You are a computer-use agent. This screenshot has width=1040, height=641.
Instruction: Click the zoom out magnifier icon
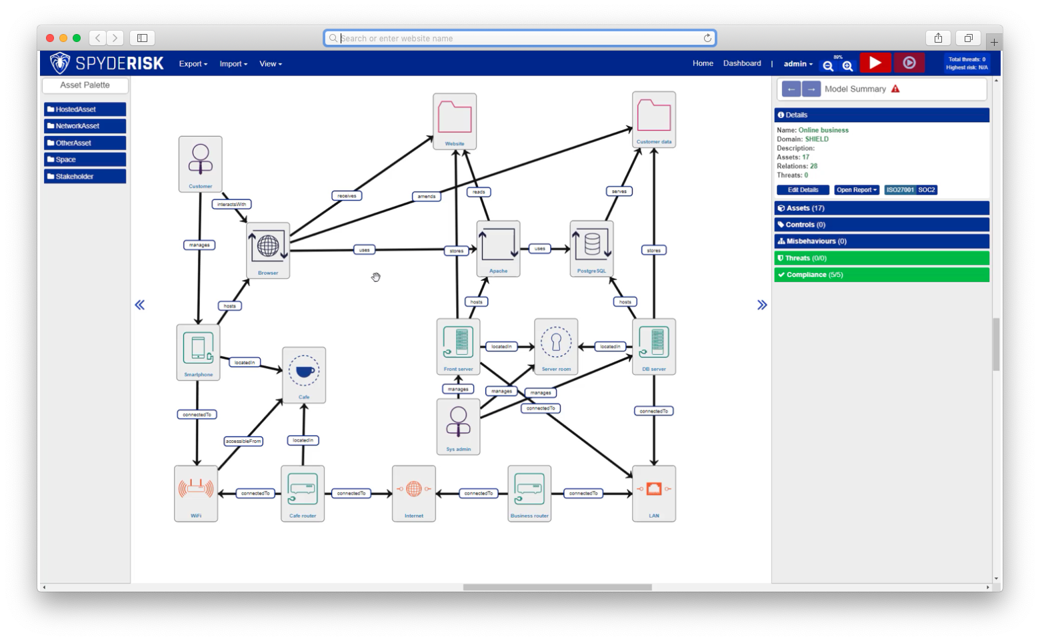click(x=828, y=66)
